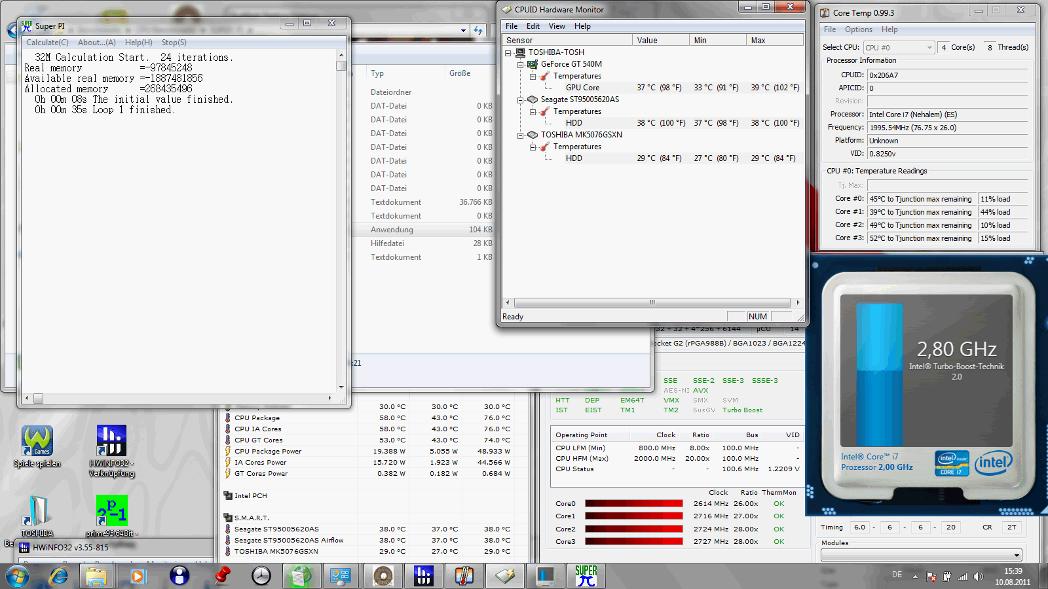Screen dimensions: 1048x589
Task: Click the Sensor column header
Action: point(567,41)
